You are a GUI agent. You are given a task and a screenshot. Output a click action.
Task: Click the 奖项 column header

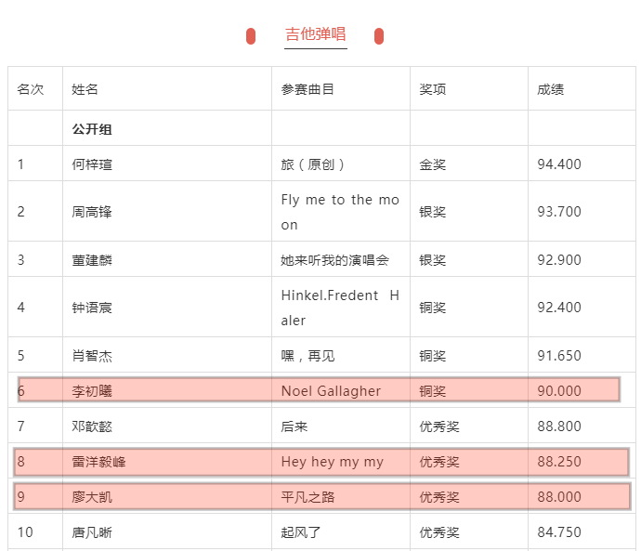coord(433,89)
